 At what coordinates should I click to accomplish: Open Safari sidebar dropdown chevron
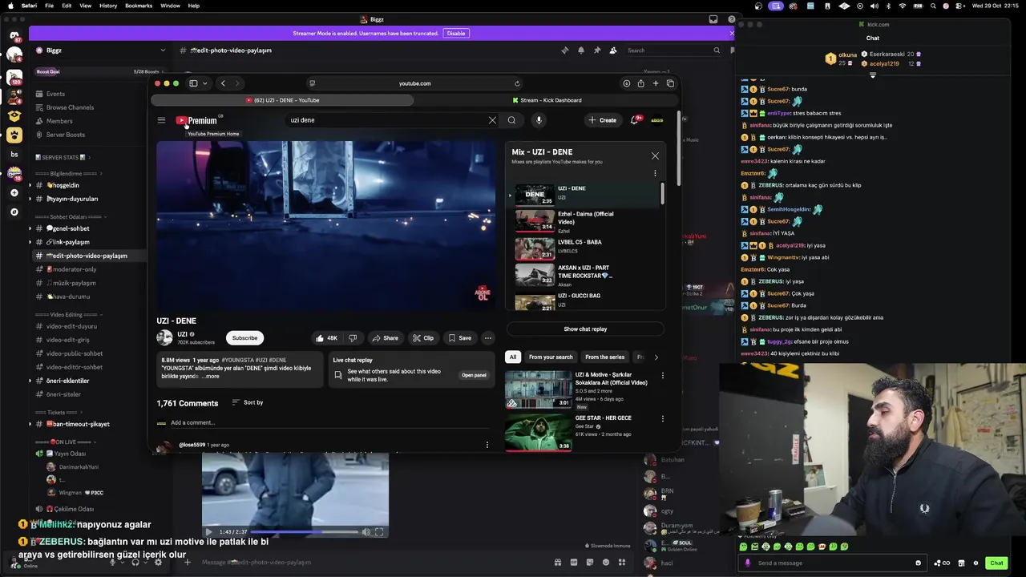(204, 83)
